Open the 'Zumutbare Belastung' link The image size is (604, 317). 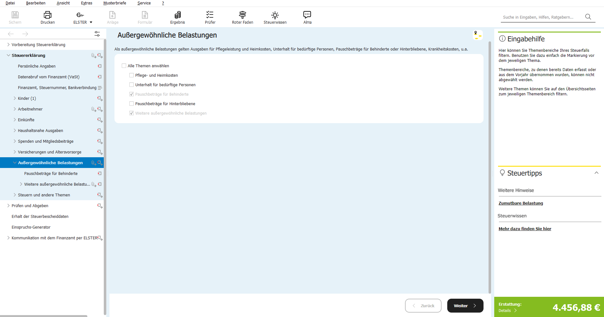pos(521,203)
